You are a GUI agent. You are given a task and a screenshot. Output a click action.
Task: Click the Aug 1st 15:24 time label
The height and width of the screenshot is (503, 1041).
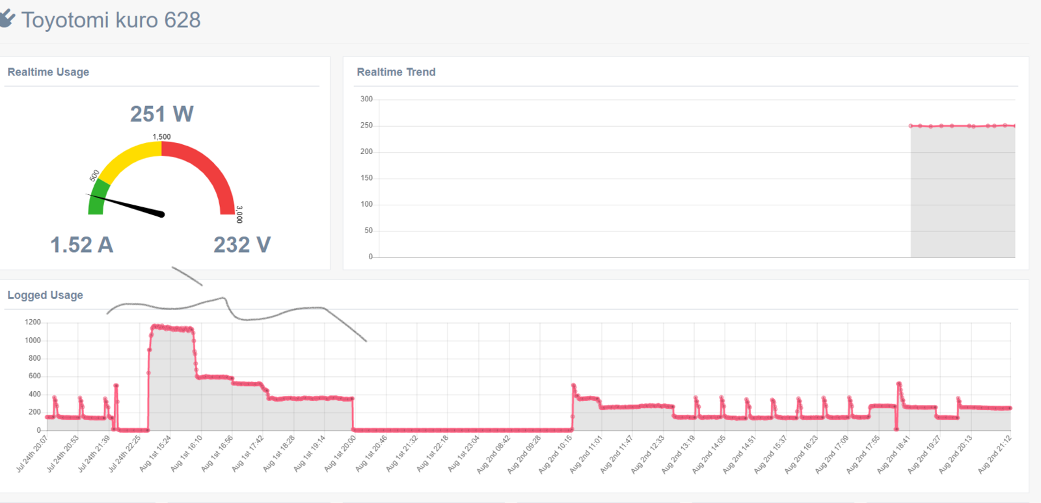coord(155,453)
